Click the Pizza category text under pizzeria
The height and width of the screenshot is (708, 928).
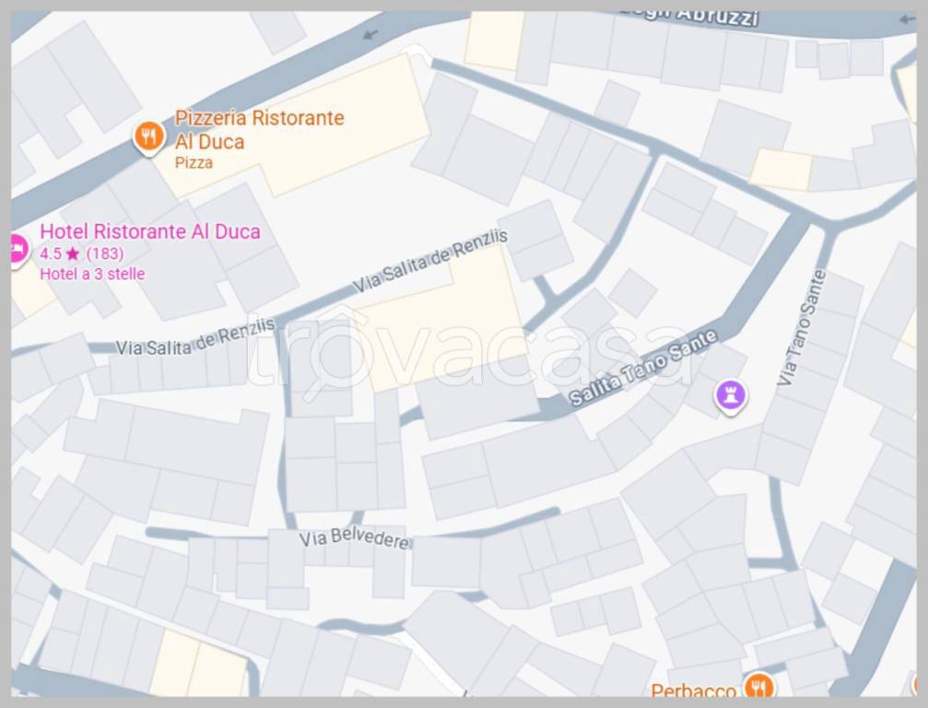pos(194,163)
